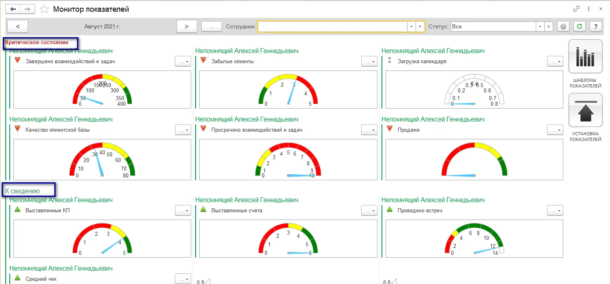Viewport: 610px width, 284px height.
Task: Click the Просрочено взаимодействий и задач gauge
Action: tap(289, 160)
